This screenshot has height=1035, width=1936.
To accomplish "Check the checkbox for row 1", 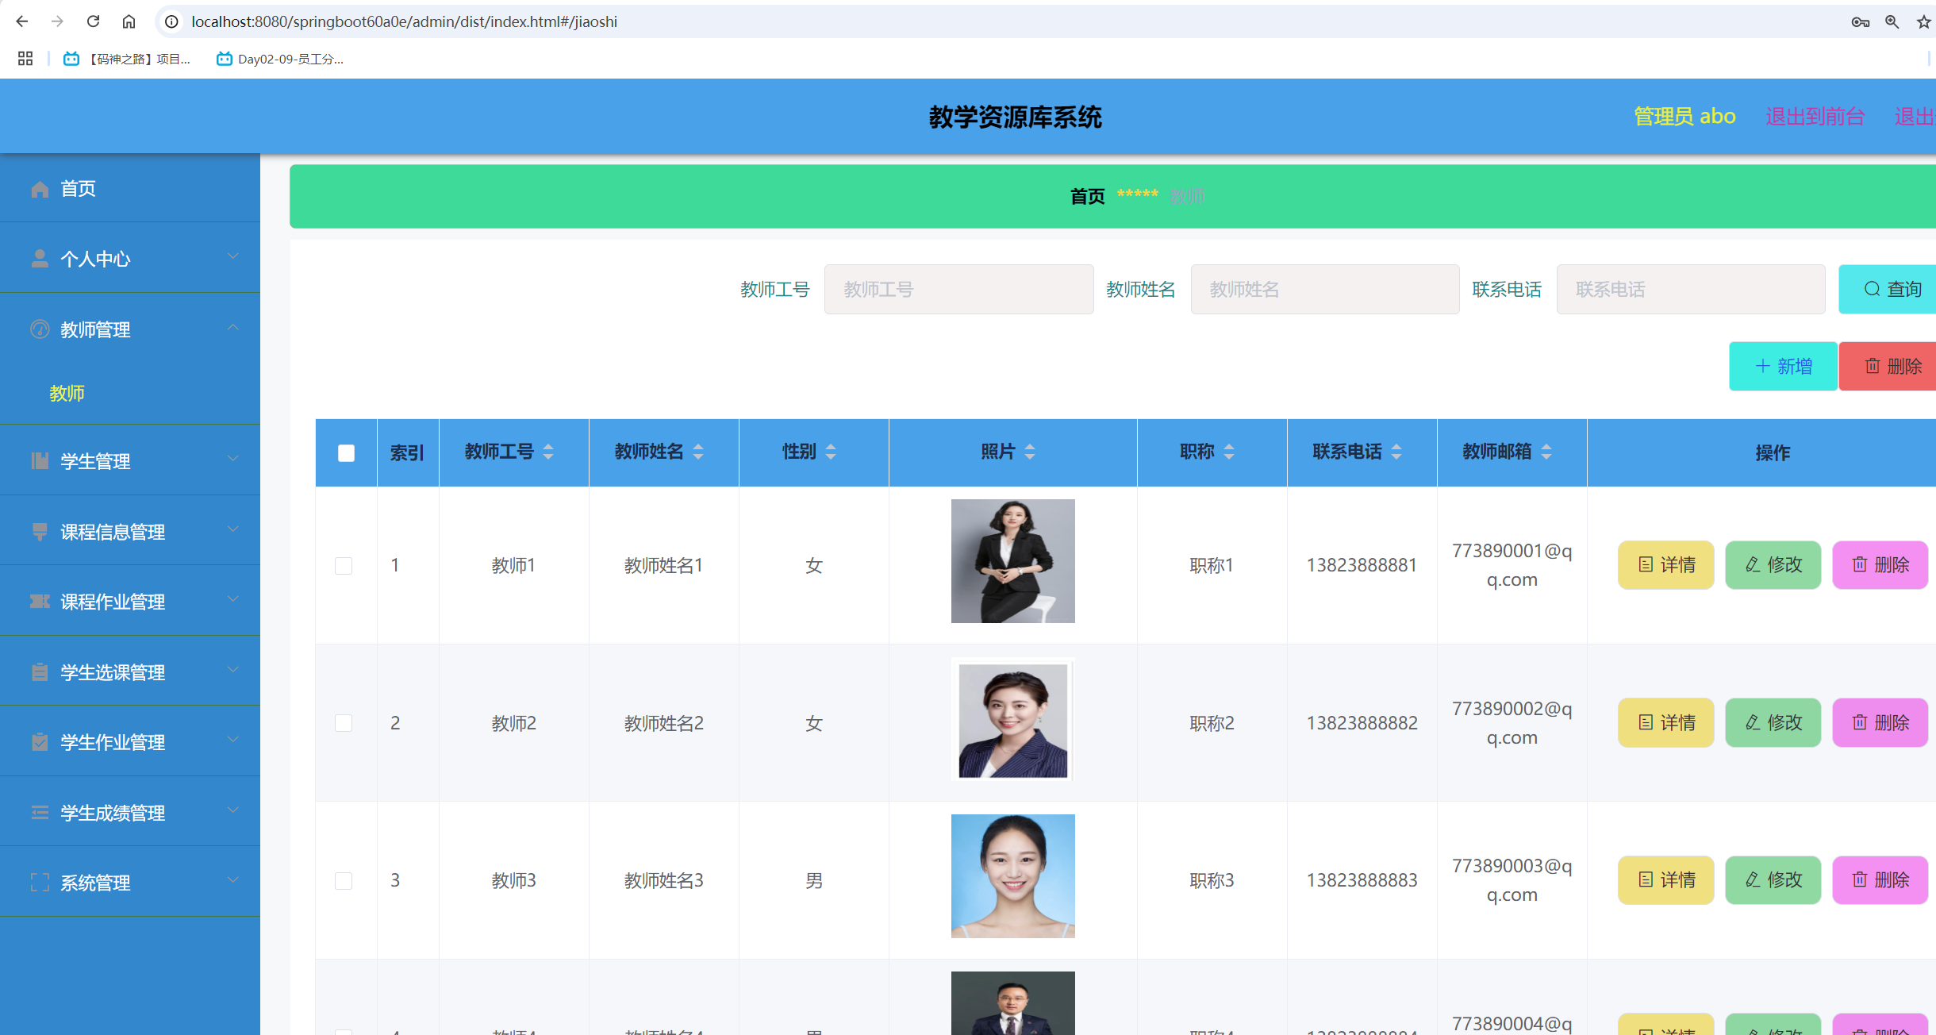I will pyautogui.click(x=344, y=565).
